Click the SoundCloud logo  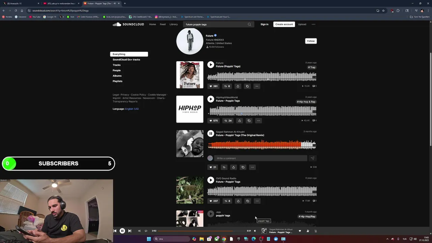click(128, 24)
